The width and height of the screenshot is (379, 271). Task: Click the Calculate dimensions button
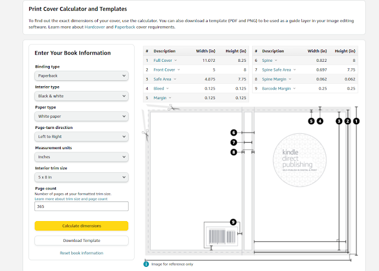[x=81, y=226]
